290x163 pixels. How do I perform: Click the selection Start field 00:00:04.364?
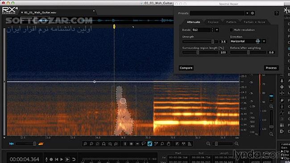click(x=178, y=158)
